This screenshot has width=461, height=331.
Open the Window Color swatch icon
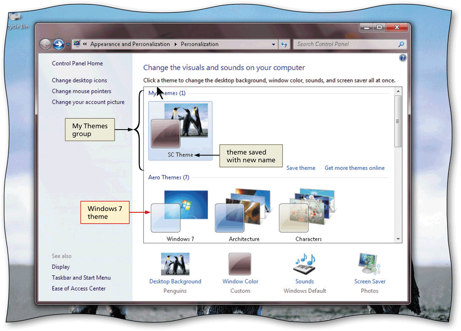(240, 264)
